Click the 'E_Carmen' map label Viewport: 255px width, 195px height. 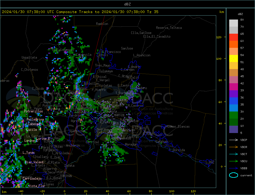[127, 70]
